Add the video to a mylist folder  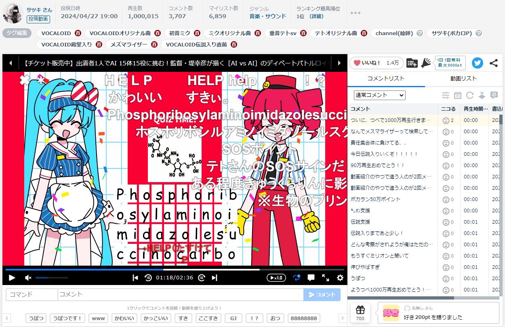click(412, 63)
